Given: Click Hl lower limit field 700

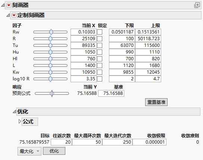Looking at the screenshot, I should 122,59.
